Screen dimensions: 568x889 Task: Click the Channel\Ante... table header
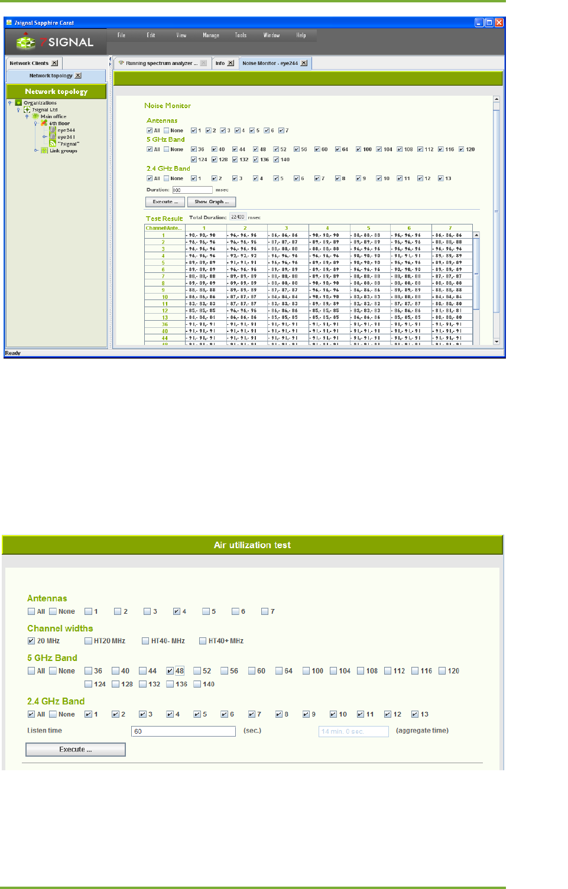pos(165,228)
